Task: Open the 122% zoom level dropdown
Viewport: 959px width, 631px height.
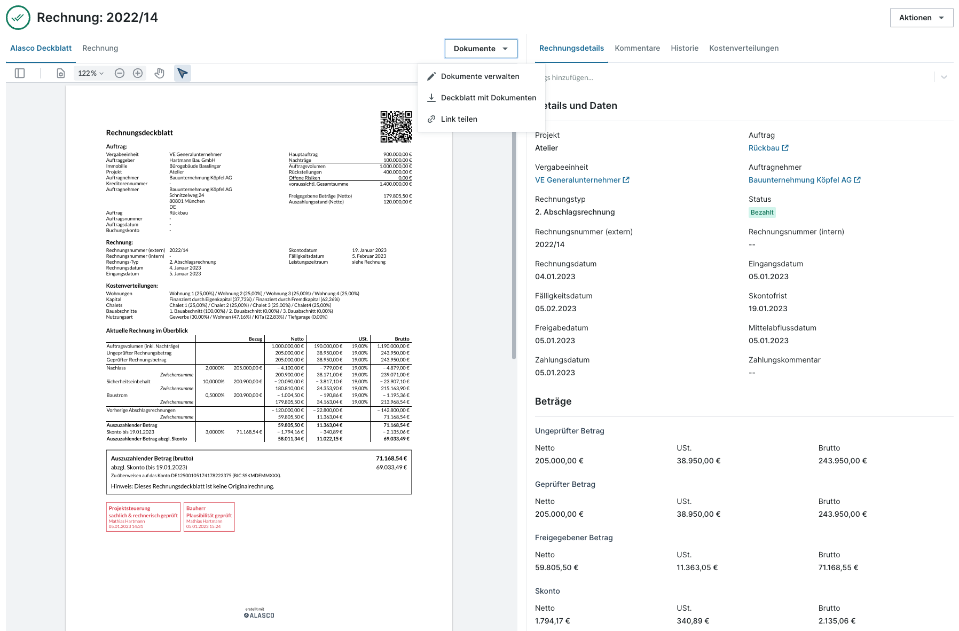Action: click(x=91, y=73)
